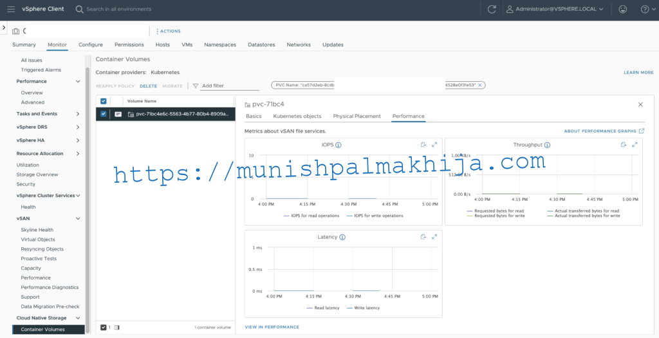Click the ACTIONS menu dots
The width and height of the screenshot is (659, 338).
coord(157,31)
